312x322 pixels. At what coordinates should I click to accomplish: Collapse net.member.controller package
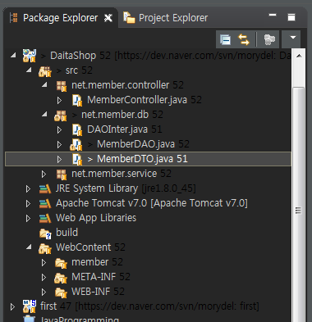44,84
